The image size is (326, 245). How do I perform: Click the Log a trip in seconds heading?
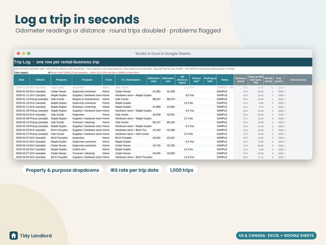77,20
